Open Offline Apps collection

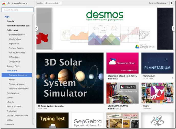tap(14, 57)
